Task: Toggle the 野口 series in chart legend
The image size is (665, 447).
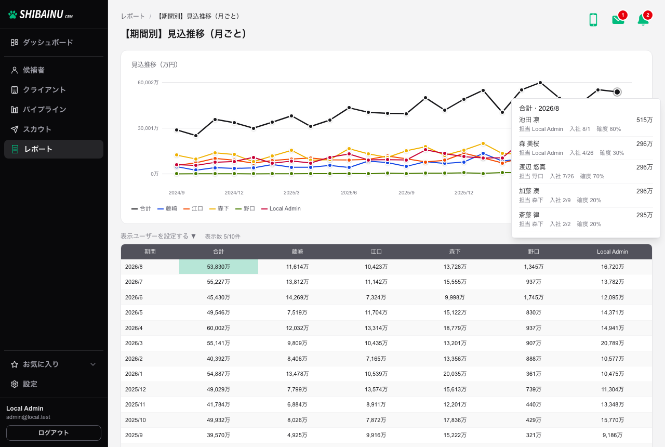Action: tap(245, 208)
